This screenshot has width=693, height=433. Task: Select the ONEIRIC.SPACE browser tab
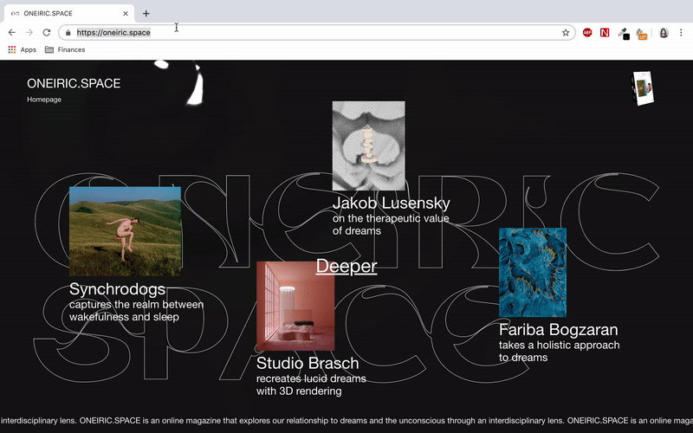click(69, 13)
